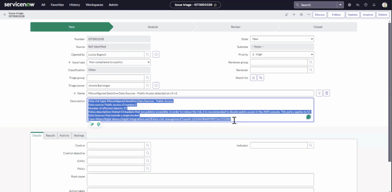Open the Favorites menu
The image size is (392, 192).
[x=57, y=5]
